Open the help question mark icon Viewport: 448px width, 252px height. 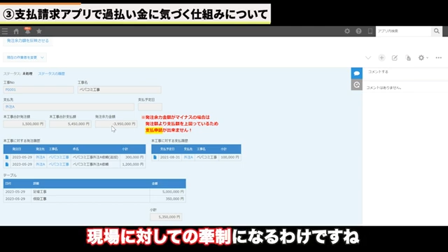[358, 31]
